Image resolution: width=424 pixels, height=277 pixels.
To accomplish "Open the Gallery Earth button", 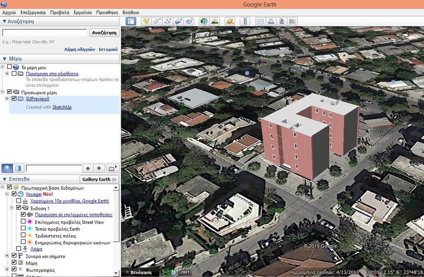I will pos(99,179).
